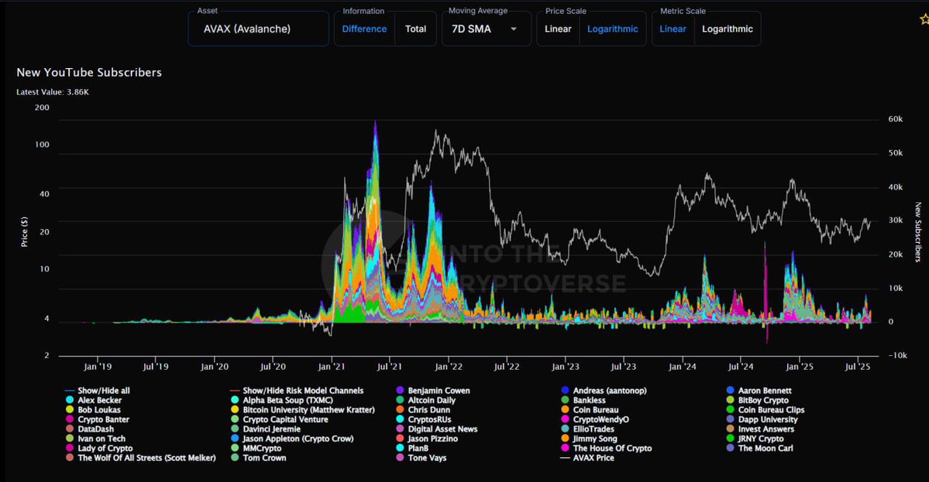
Task: Set Metric Scale to Logarithmic
Action: (728, 29)
